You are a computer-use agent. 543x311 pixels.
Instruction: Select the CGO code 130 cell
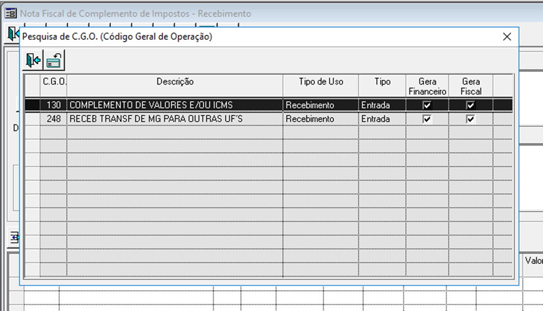(54, 105)
